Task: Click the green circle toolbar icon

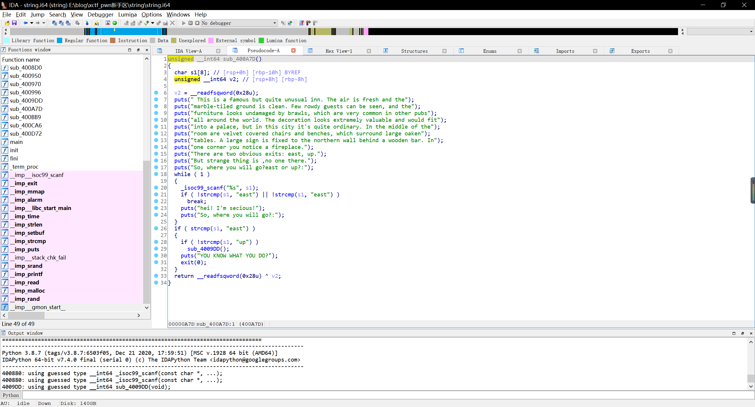Action: [x=115, y=23]
